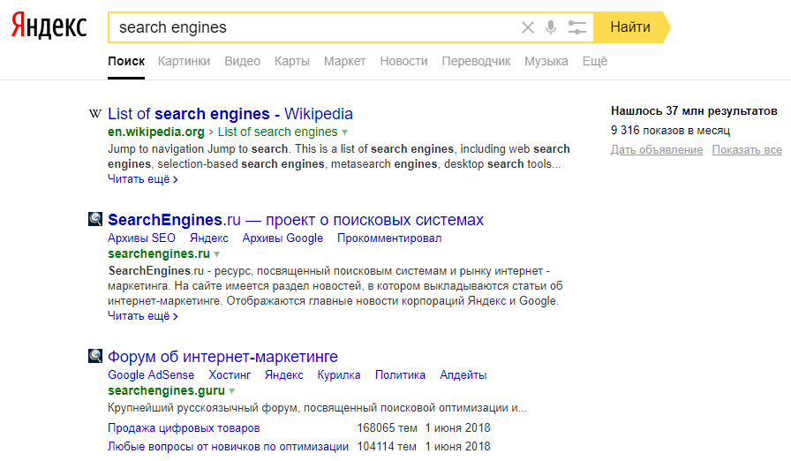The image size is (791, 461).
Task: Switch to the Видео tab
Action: click(x=242, y=61)
